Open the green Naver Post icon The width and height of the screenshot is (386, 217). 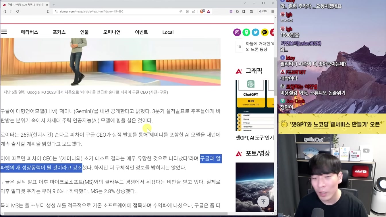pyautogui.click(x=246, y=32)
